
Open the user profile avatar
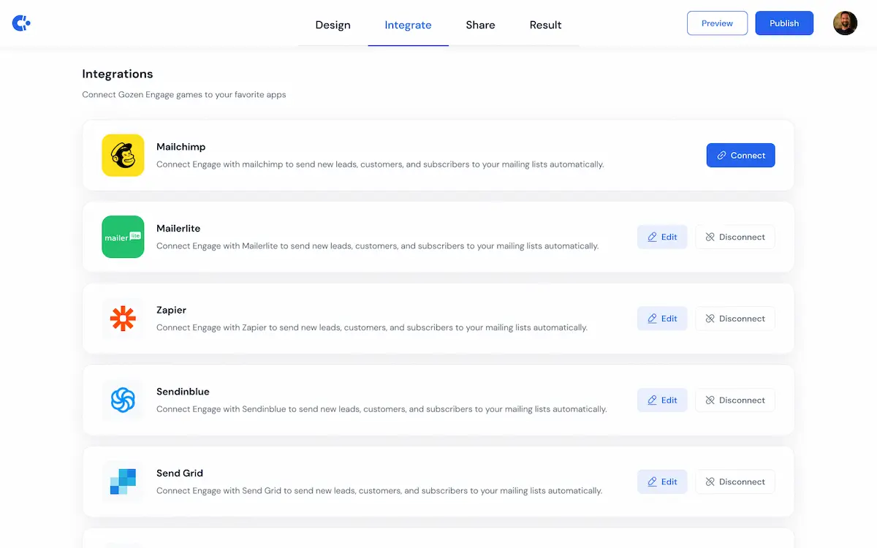pyautogui.click(x=845, y=23)
